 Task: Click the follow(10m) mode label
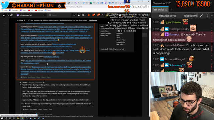click(x=191, y=16)
